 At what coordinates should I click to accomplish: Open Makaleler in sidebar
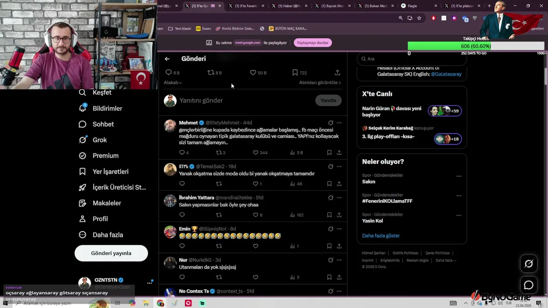click(x=100, y=203)
